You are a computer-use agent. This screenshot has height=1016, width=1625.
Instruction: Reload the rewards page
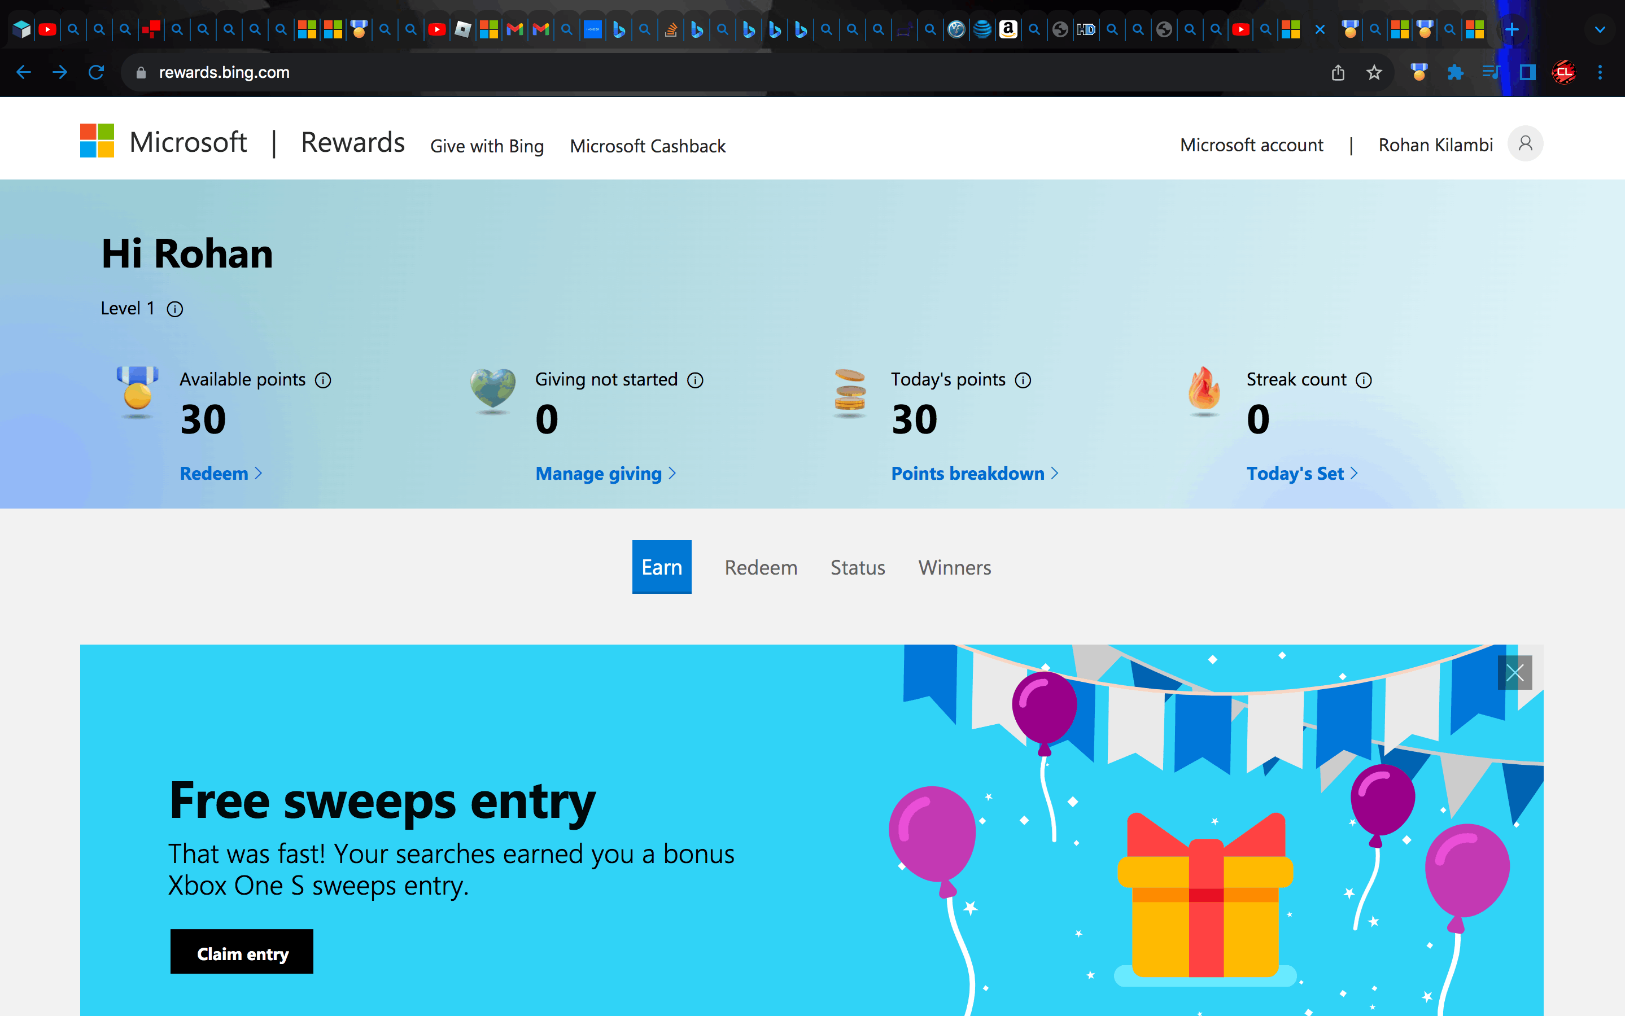pos(96,72)
